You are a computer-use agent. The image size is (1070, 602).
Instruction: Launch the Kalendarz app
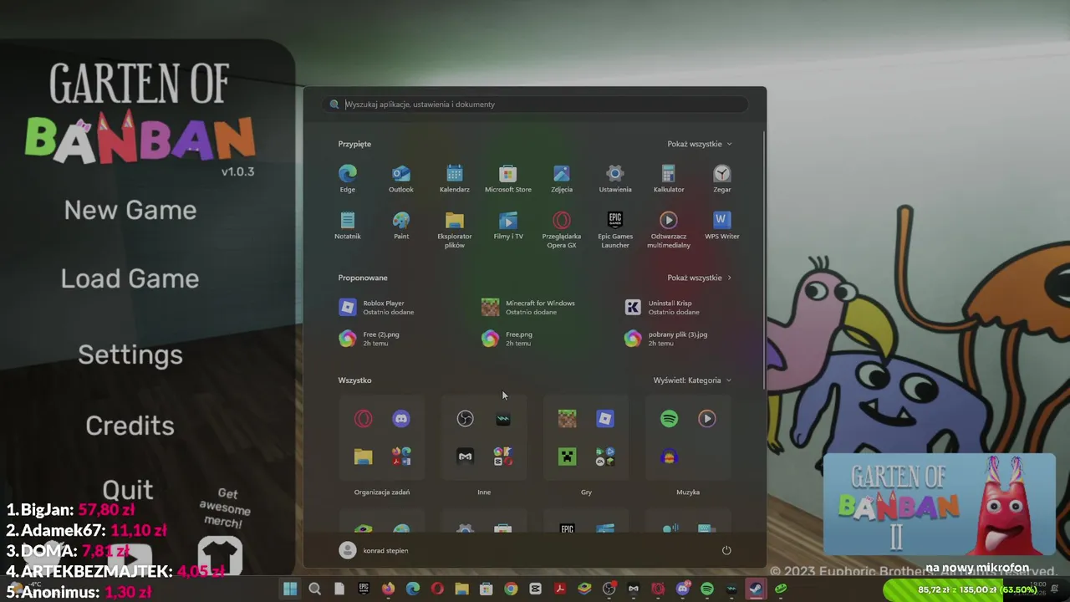click(455, 178)
